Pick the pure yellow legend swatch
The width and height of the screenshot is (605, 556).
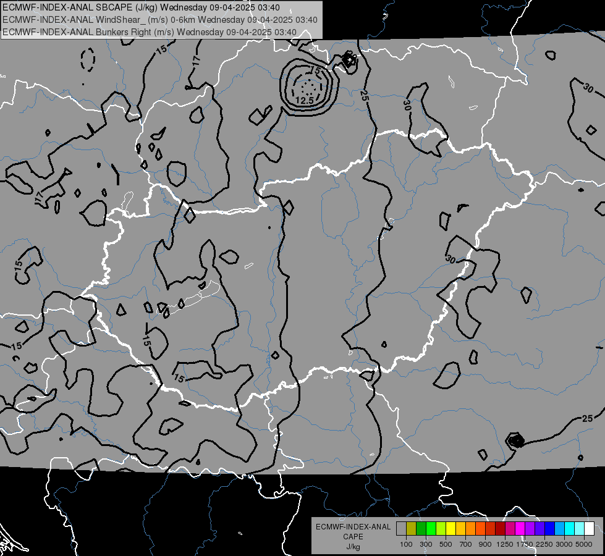451,528
